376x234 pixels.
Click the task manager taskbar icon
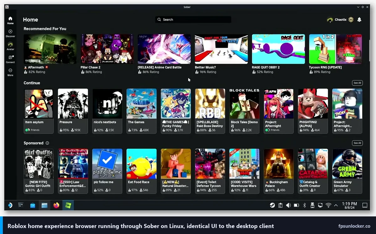point(21,205)
